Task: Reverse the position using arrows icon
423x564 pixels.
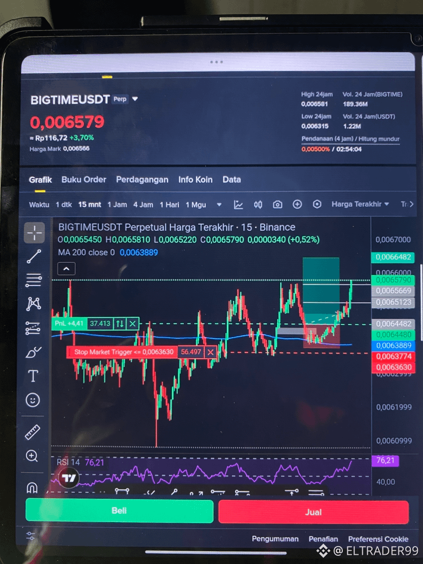Action: (x=120, y=324)
